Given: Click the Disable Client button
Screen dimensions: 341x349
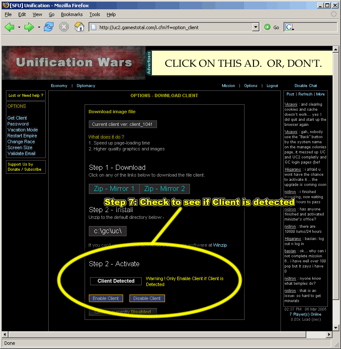Looking at the screenshot, I should point(147,298).
